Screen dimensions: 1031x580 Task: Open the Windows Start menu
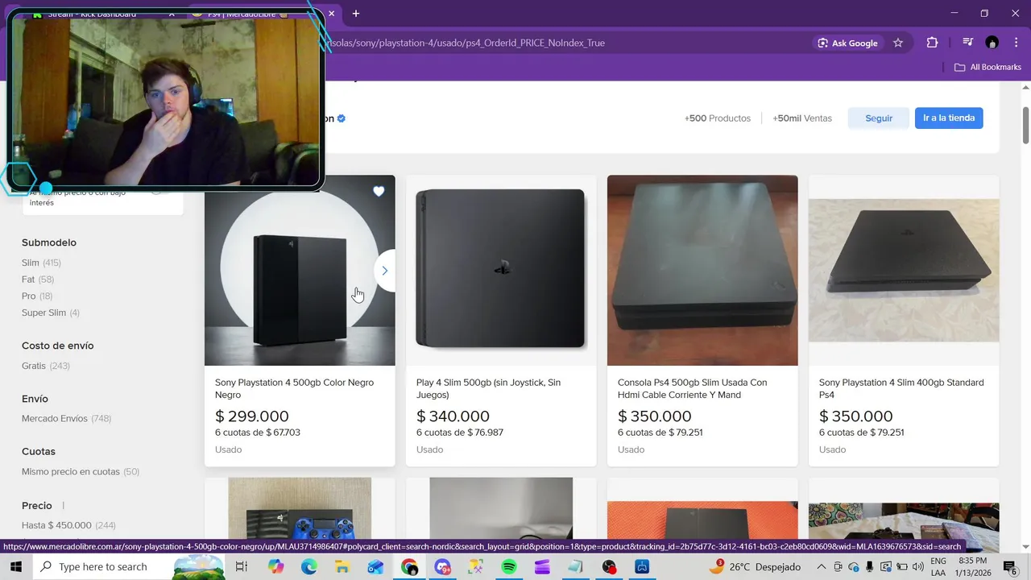pos(15,567)
